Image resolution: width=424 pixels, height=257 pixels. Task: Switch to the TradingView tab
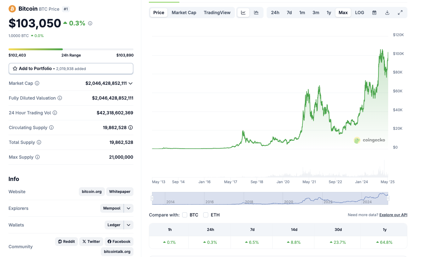(x=217, y=13)
